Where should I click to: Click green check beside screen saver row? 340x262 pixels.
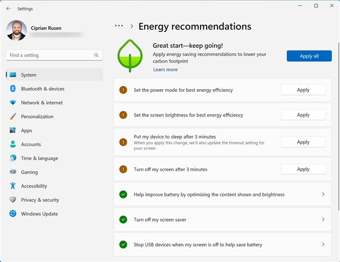[123, 219]
